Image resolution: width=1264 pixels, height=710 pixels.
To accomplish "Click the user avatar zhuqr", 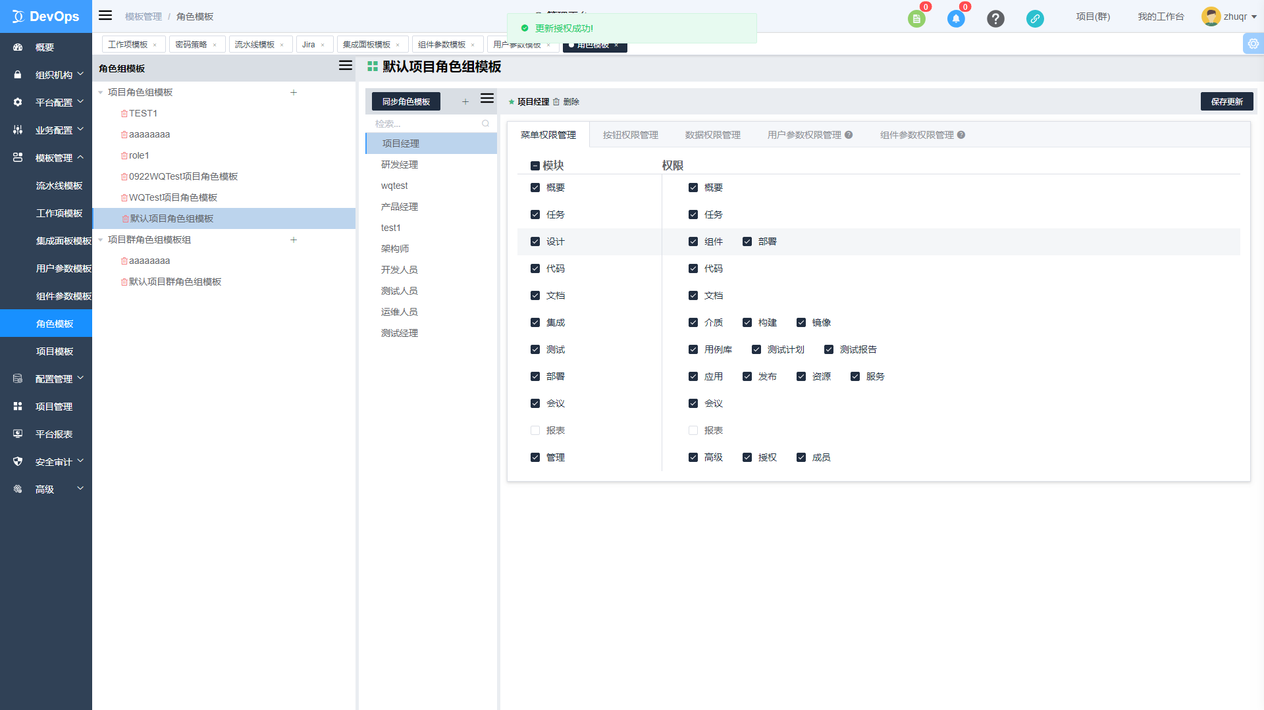I will [1211, 16].
